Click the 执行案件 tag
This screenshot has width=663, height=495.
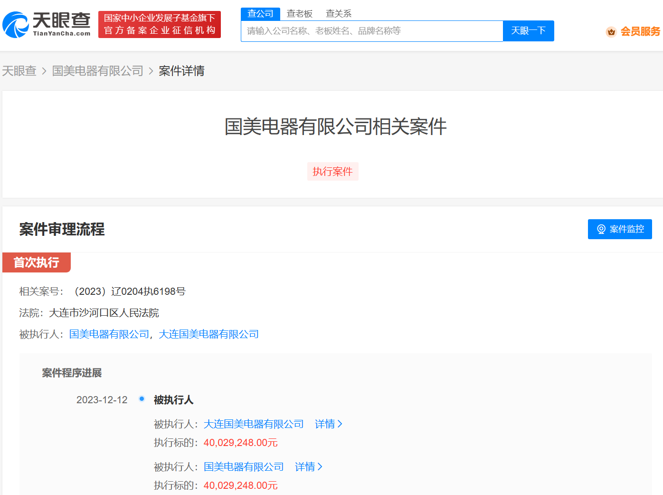tap(332, 172)
